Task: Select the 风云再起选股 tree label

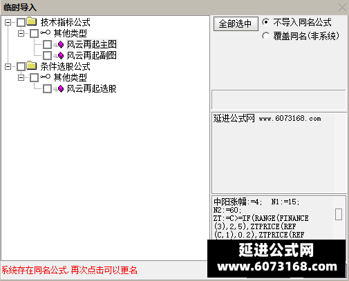Action: click(91, 88)
